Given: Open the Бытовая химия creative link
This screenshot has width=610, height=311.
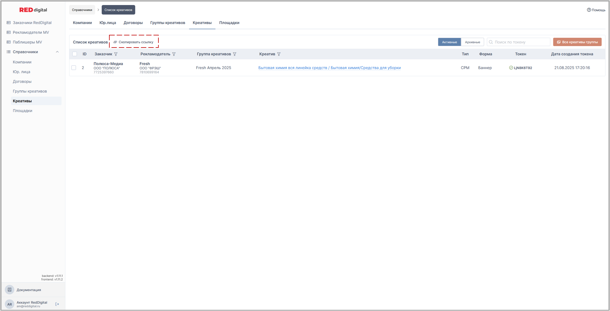Looking at the screenshot, I should 329,68.
